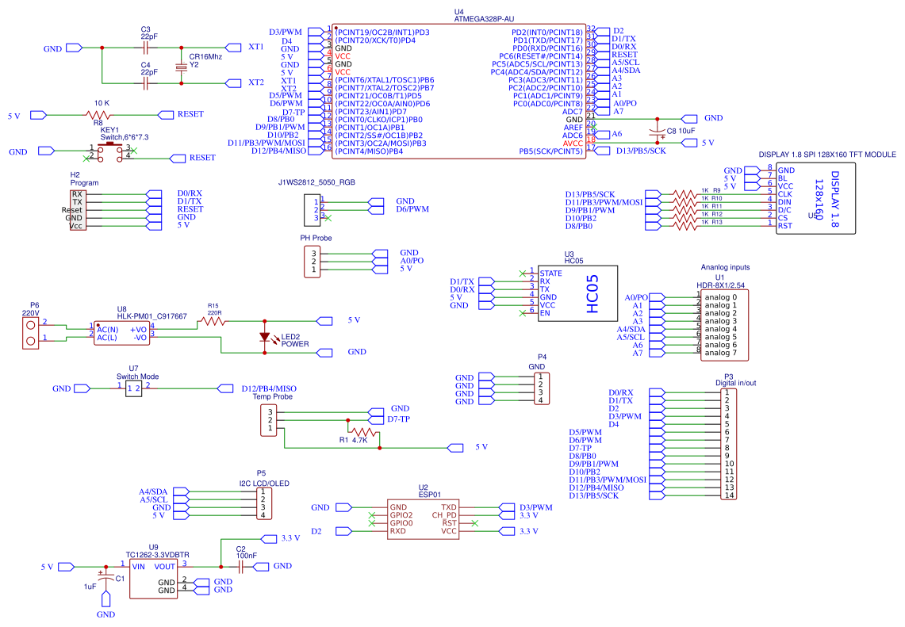Click the Switch,6*6*7.3 description text
This screenshot has width=905, height=627.
125,137
